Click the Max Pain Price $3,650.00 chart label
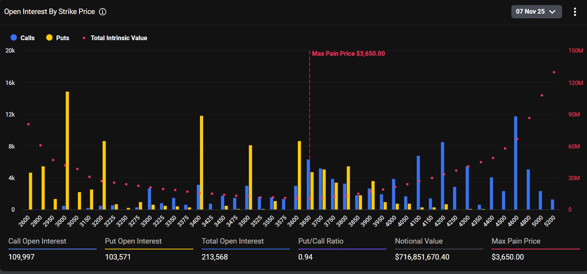This screenshot has height=274, width=587. (x=348, y=54)
